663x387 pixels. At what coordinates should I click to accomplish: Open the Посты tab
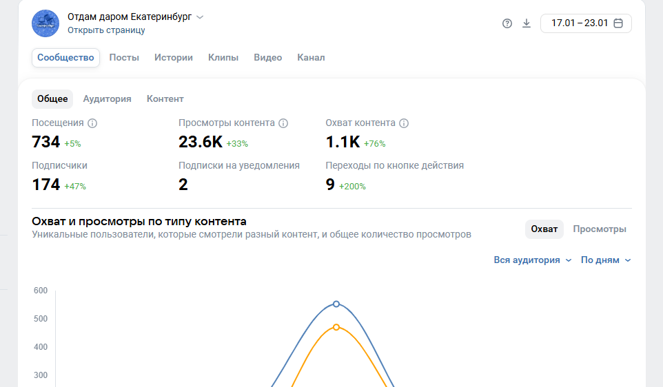click(x=124, y=58)
